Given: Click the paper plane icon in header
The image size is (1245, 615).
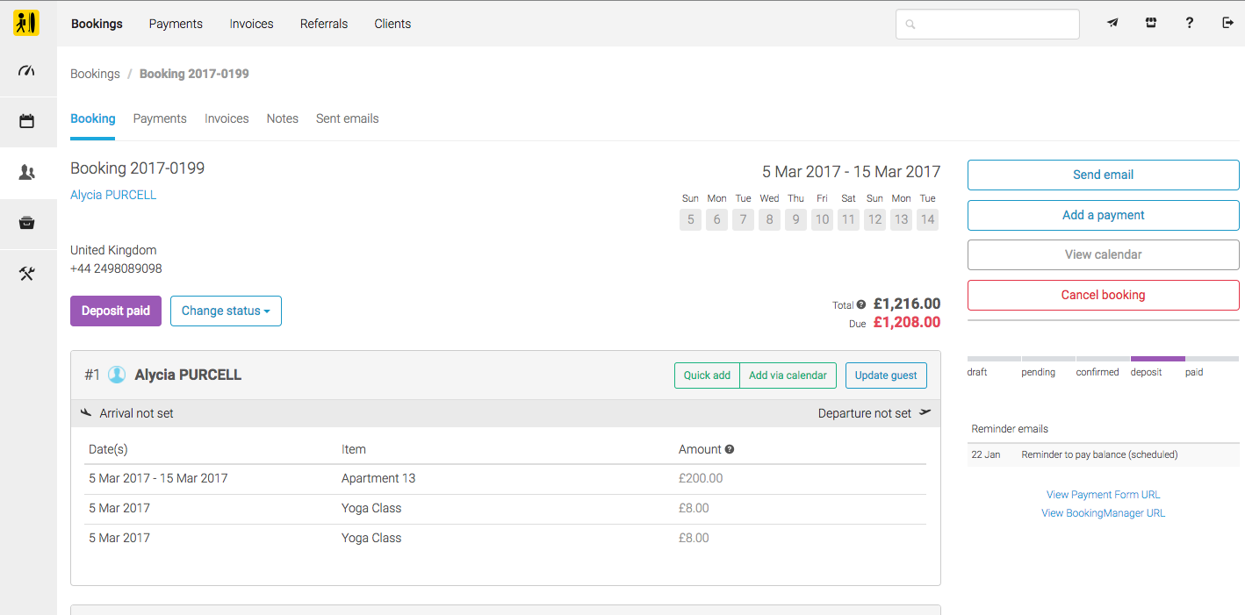Looking at the screenshot, I should click(x=1112, y=24).
